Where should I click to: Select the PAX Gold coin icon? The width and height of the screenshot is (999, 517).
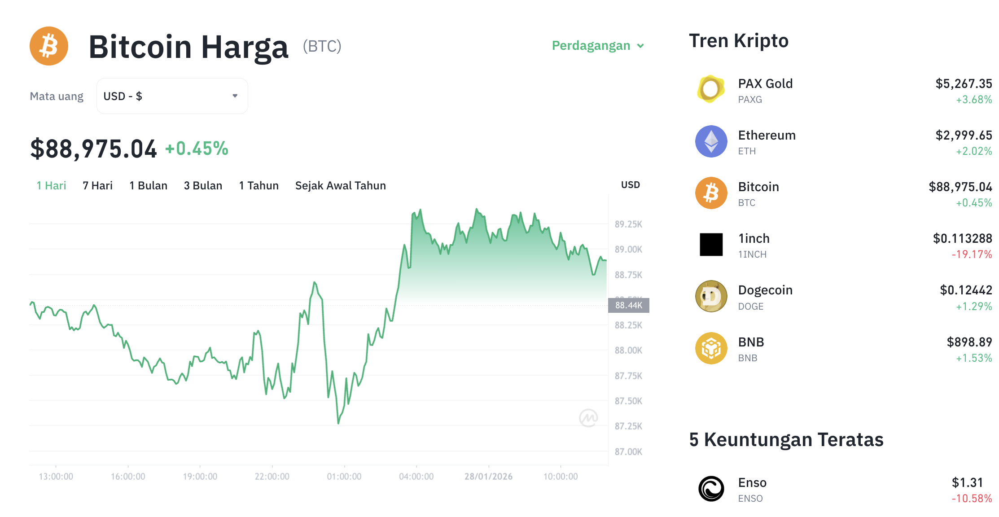click(x=710, y=89)
